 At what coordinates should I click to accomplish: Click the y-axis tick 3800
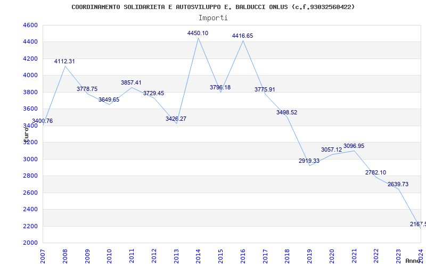31,92
